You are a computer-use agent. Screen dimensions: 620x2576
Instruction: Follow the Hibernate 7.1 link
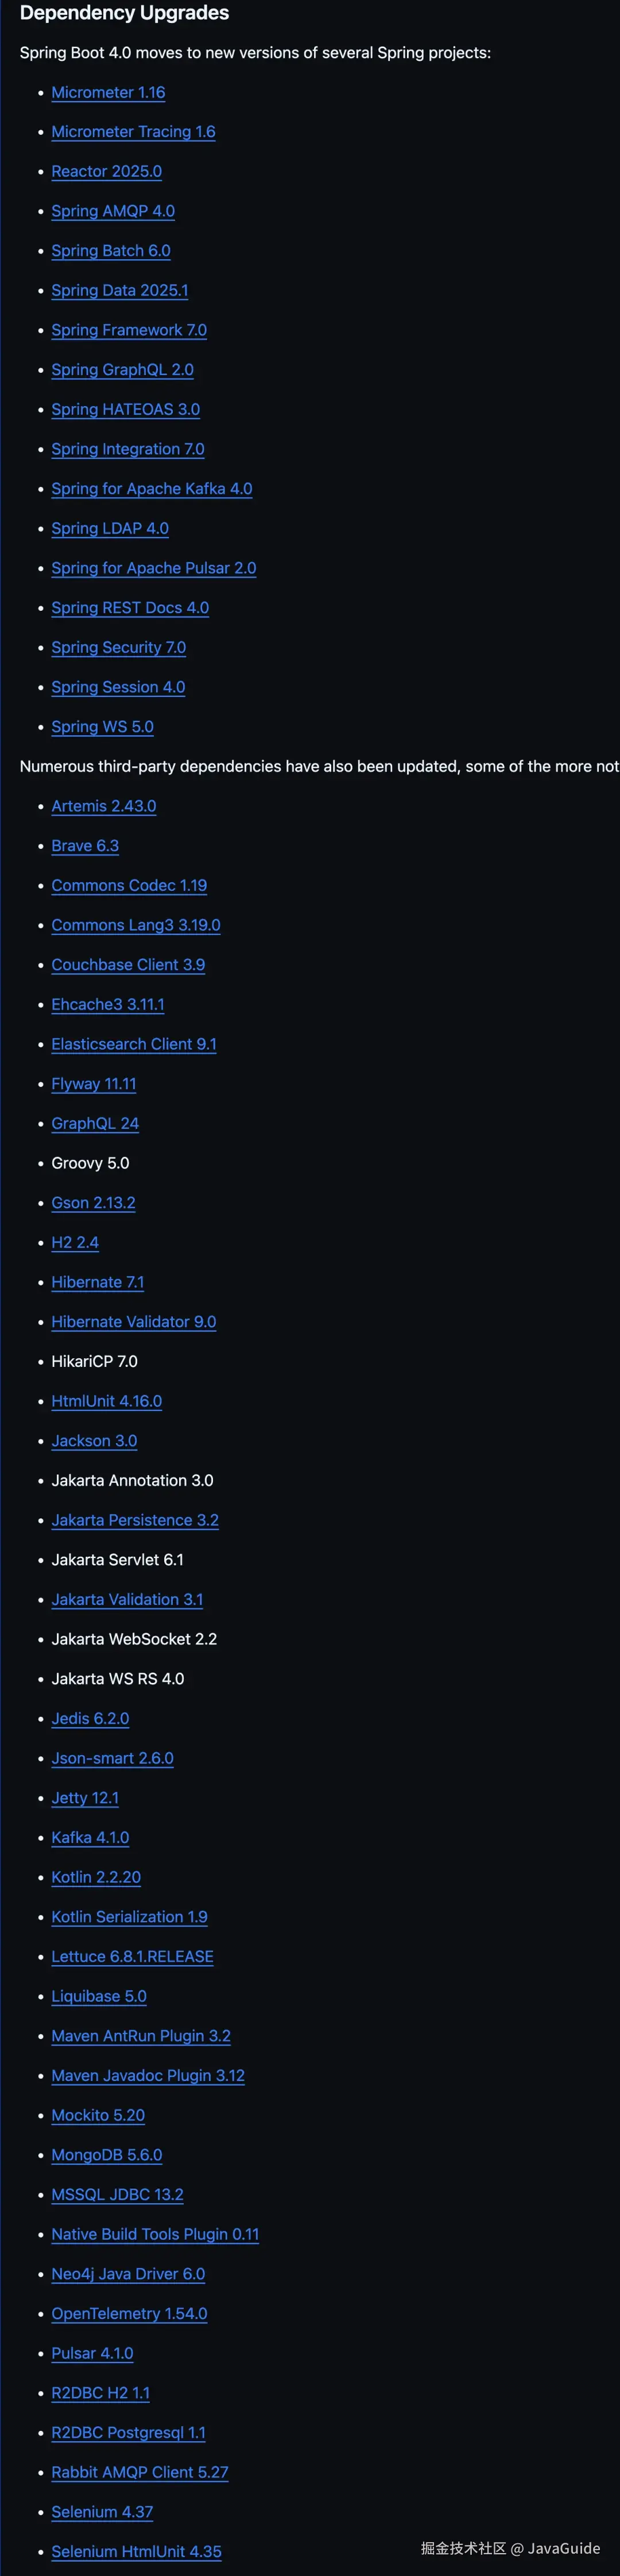pos(97,1282)
